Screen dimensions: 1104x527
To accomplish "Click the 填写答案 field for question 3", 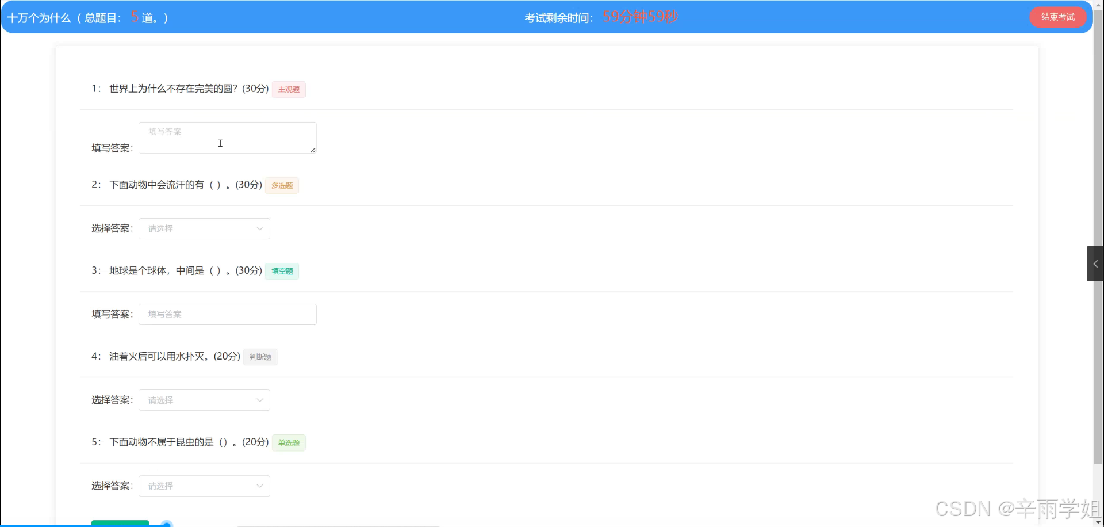I will [227, 314].
